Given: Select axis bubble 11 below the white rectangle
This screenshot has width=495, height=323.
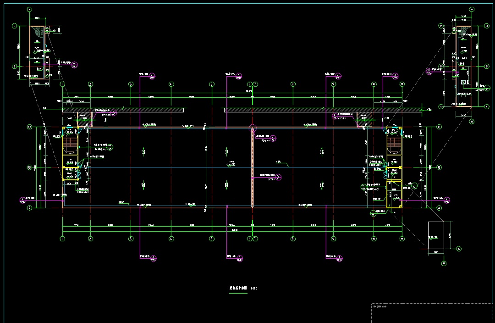Looking at the screenshot, I should point(444,263).
